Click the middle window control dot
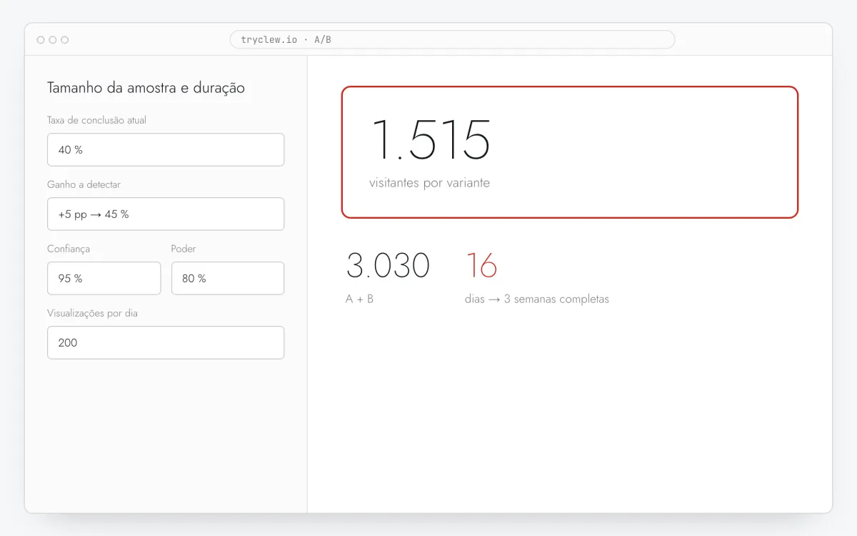This screenshot has width=857, height=536. tap(53, 40)
